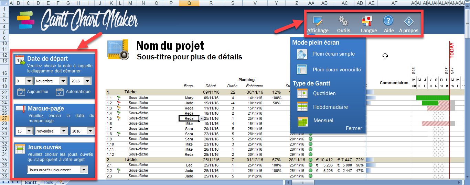Open start date year 2016 dropdown
Screen dimensions: 470x185
(x=87, y=81)
